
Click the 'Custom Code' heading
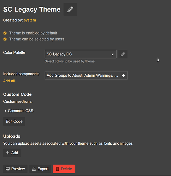tap(17, 94)
